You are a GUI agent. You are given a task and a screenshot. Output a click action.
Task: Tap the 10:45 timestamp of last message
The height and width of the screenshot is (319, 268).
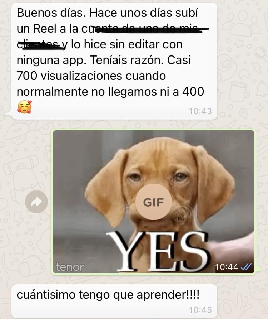[200, 310]
